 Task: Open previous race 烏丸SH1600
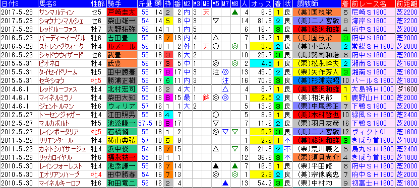tap(373, 149)
